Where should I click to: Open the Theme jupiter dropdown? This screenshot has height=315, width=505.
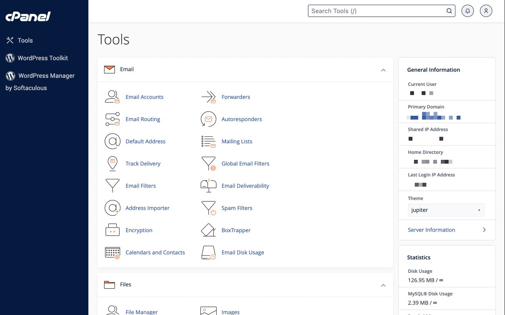click(446, 210)
